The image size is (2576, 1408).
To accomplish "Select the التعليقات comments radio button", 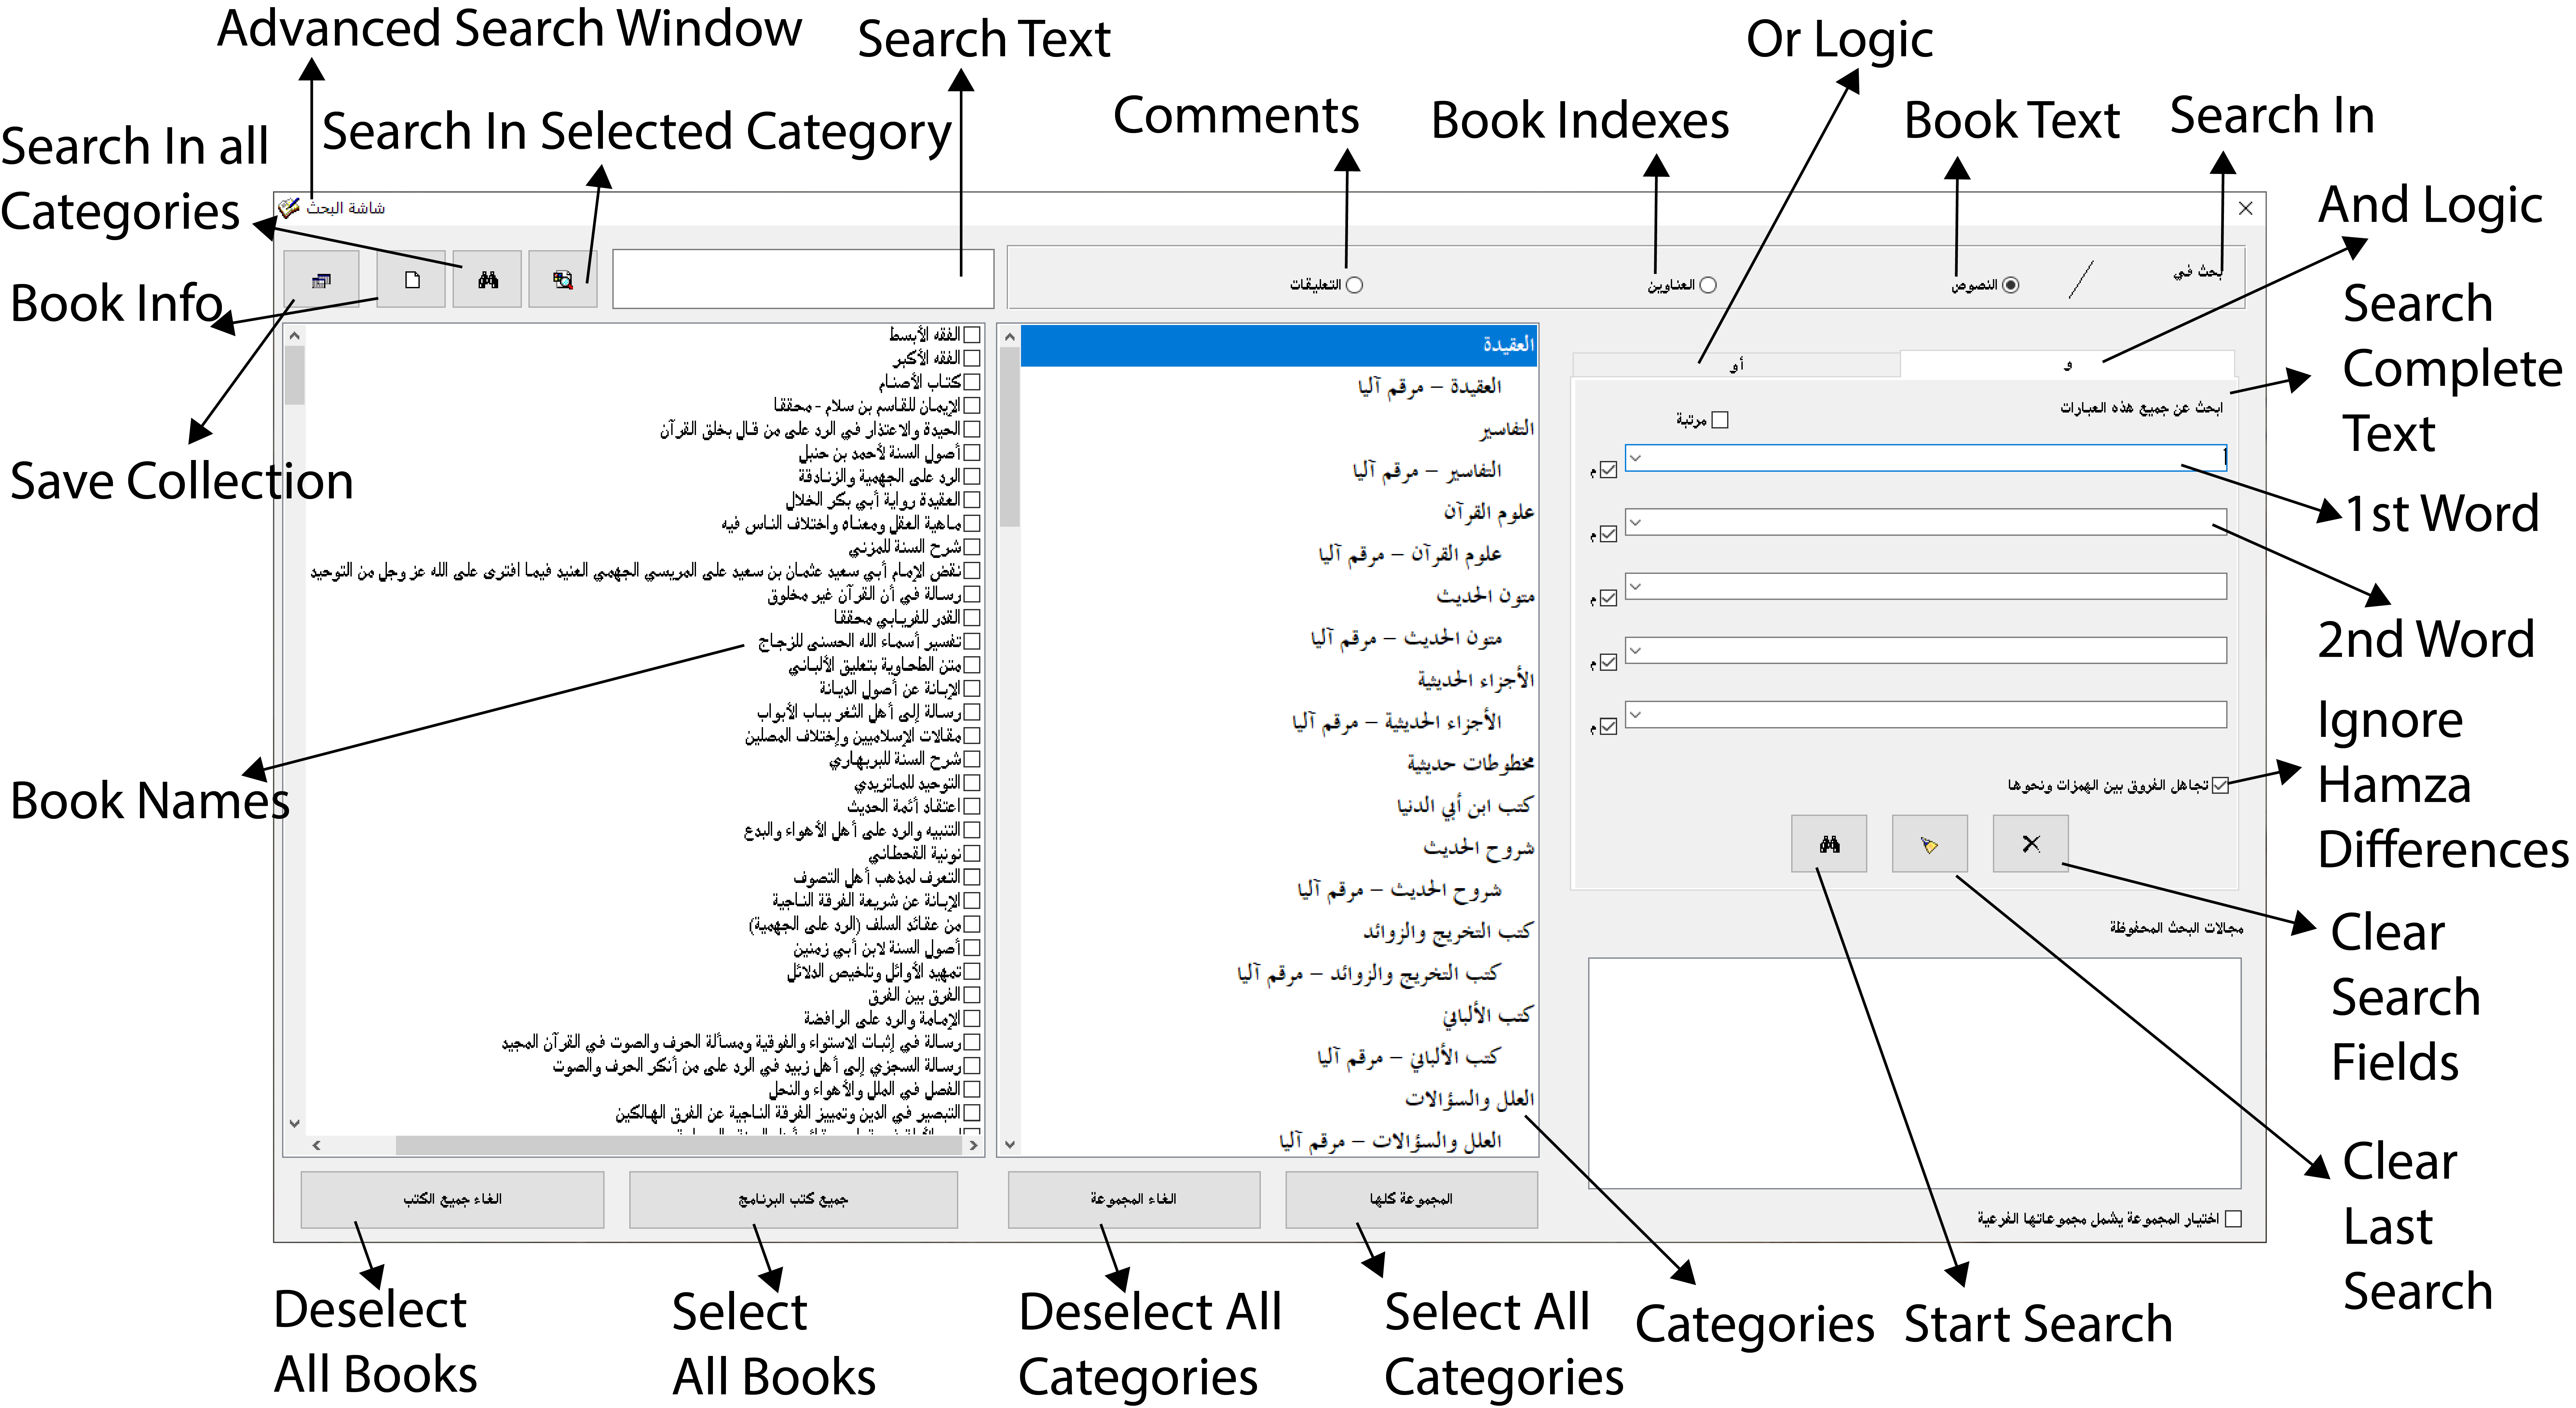I will [1354, 285].
